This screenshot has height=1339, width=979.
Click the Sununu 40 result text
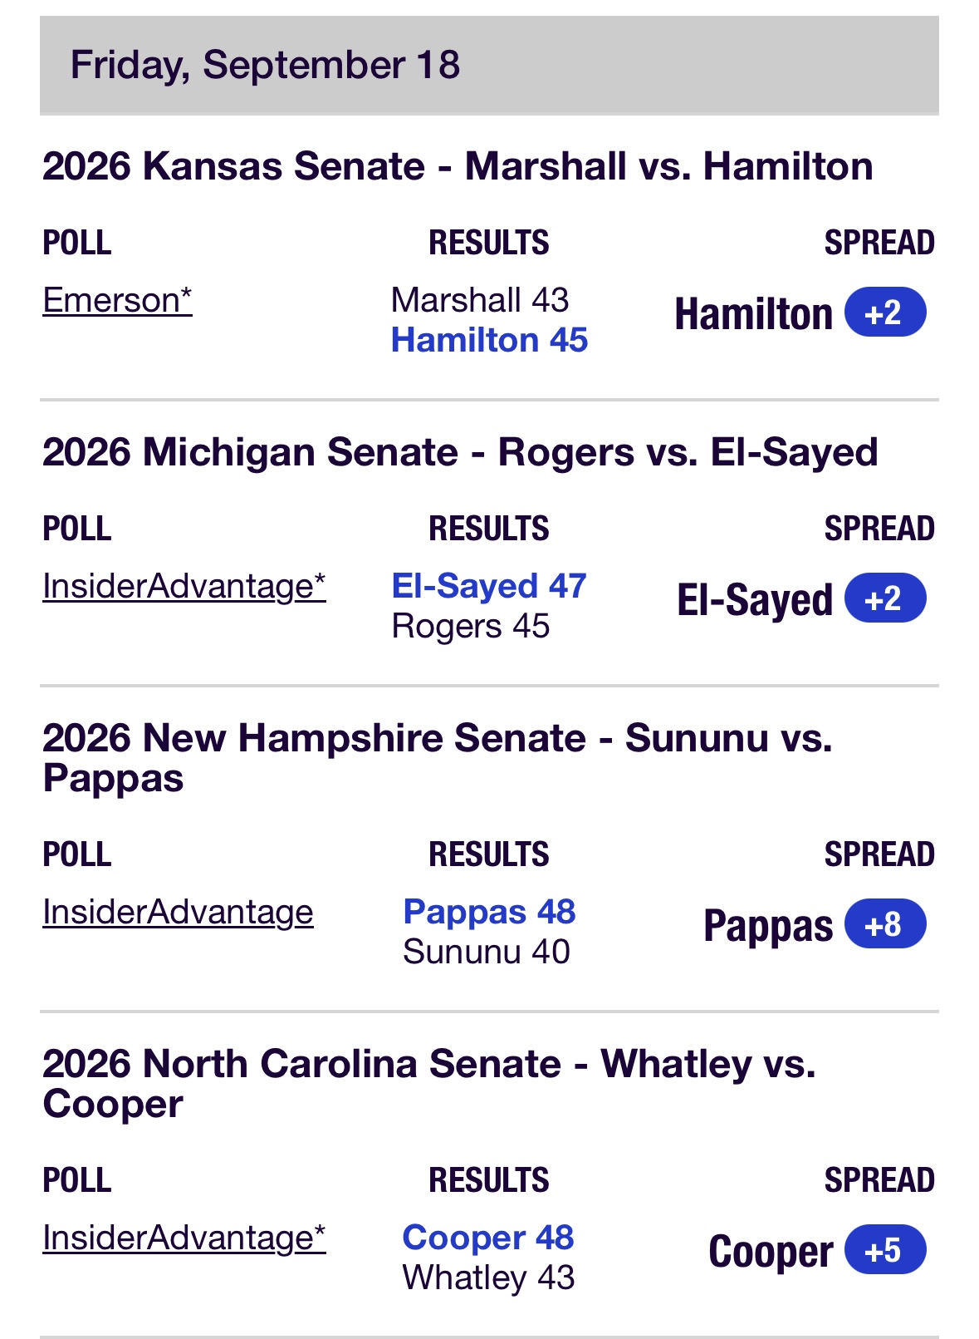(x=487, y=952)
